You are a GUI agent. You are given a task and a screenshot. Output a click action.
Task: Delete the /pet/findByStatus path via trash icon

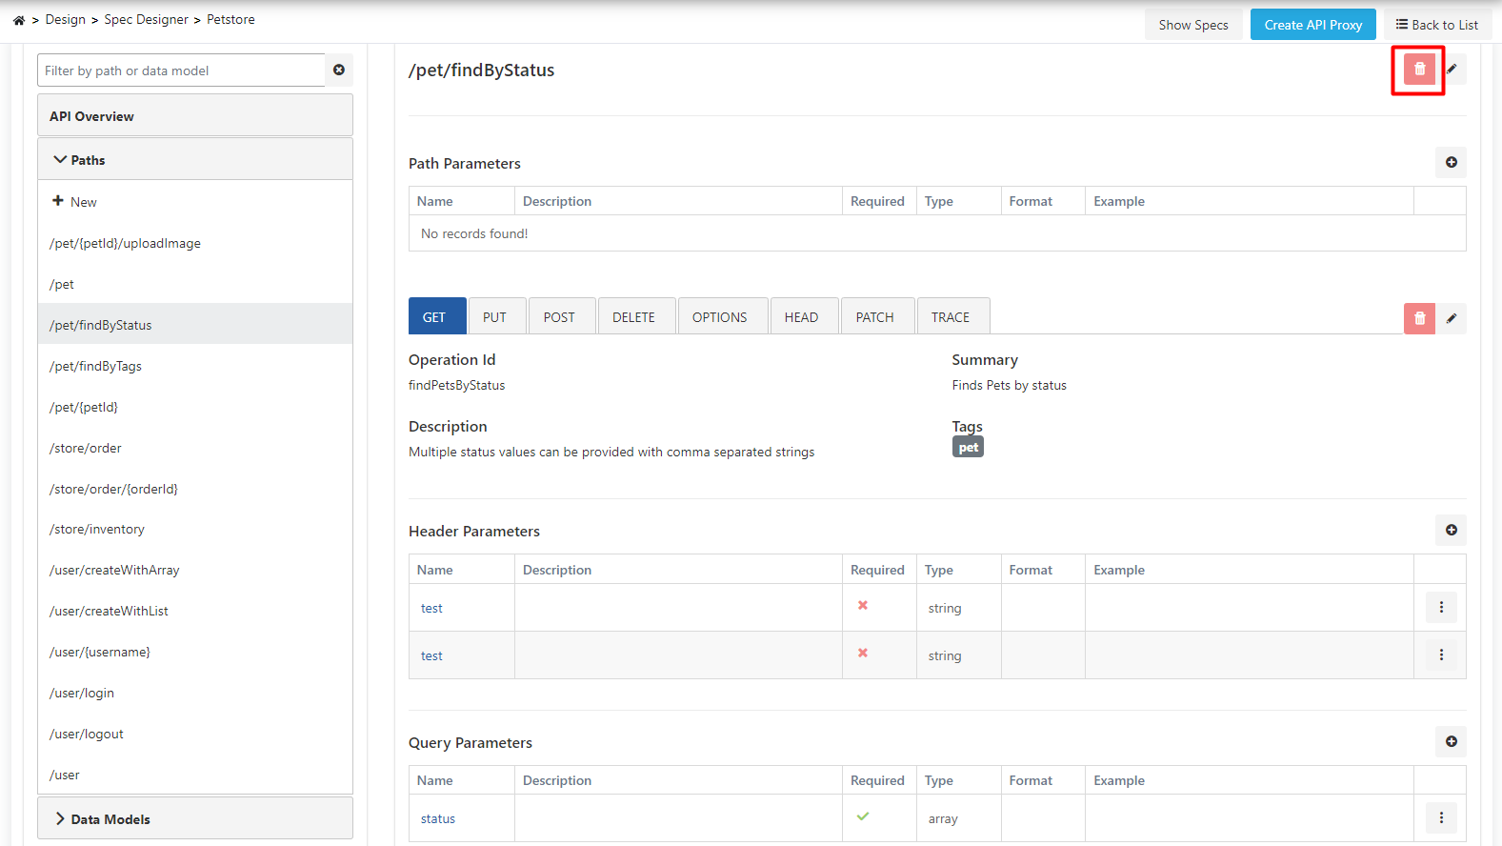coord(1419,70)
